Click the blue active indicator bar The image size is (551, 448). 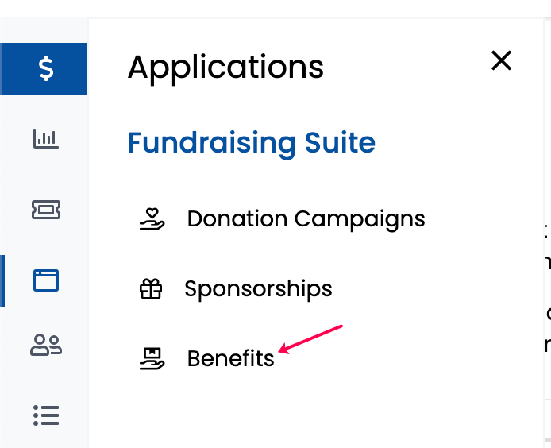point(2,280)
